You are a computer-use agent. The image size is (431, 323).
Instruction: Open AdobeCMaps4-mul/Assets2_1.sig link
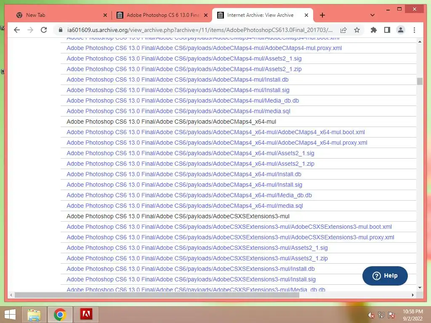click(184, 58)
